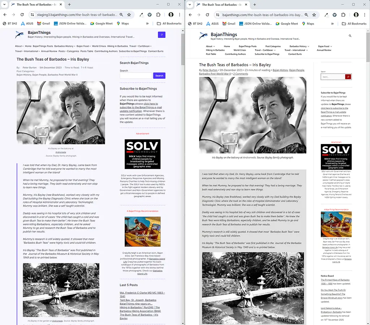Bookmark the page with the star icon in the left window
The image size is (370, 325).
129,15
